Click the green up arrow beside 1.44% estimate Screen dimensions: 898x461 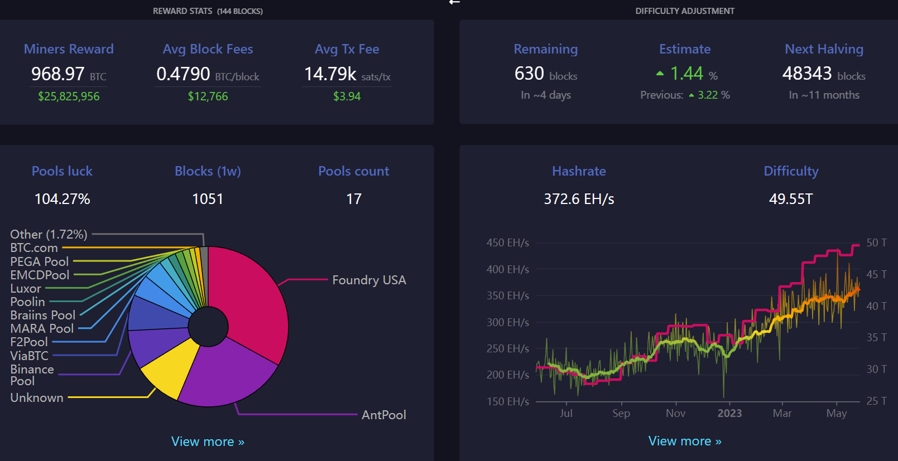[x=660, y=74]
